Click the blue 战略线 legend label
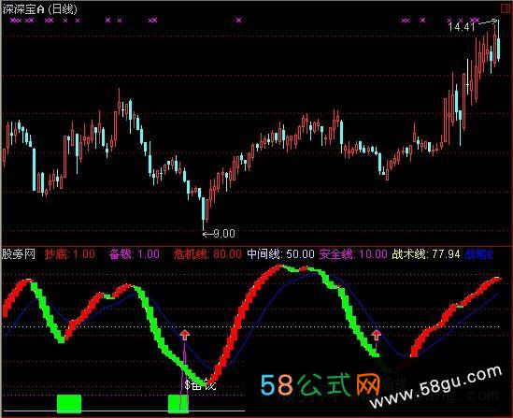The width and height of the screenshot is (513, 418). 479,254
